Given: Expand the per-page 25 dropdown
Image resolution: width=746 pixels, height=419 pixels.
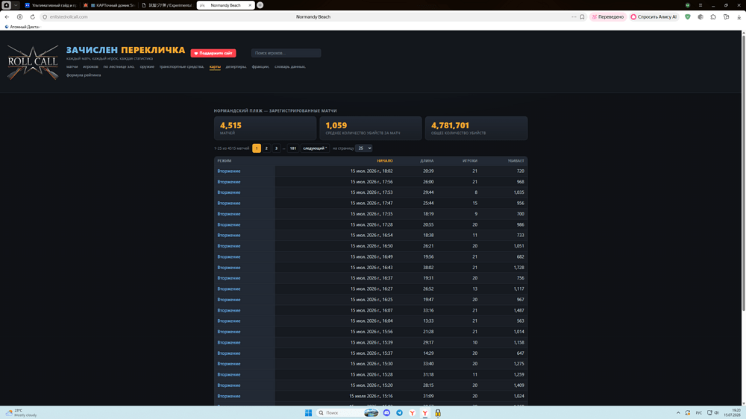Looking at the screenshot, I should click(x=364, y=148).
